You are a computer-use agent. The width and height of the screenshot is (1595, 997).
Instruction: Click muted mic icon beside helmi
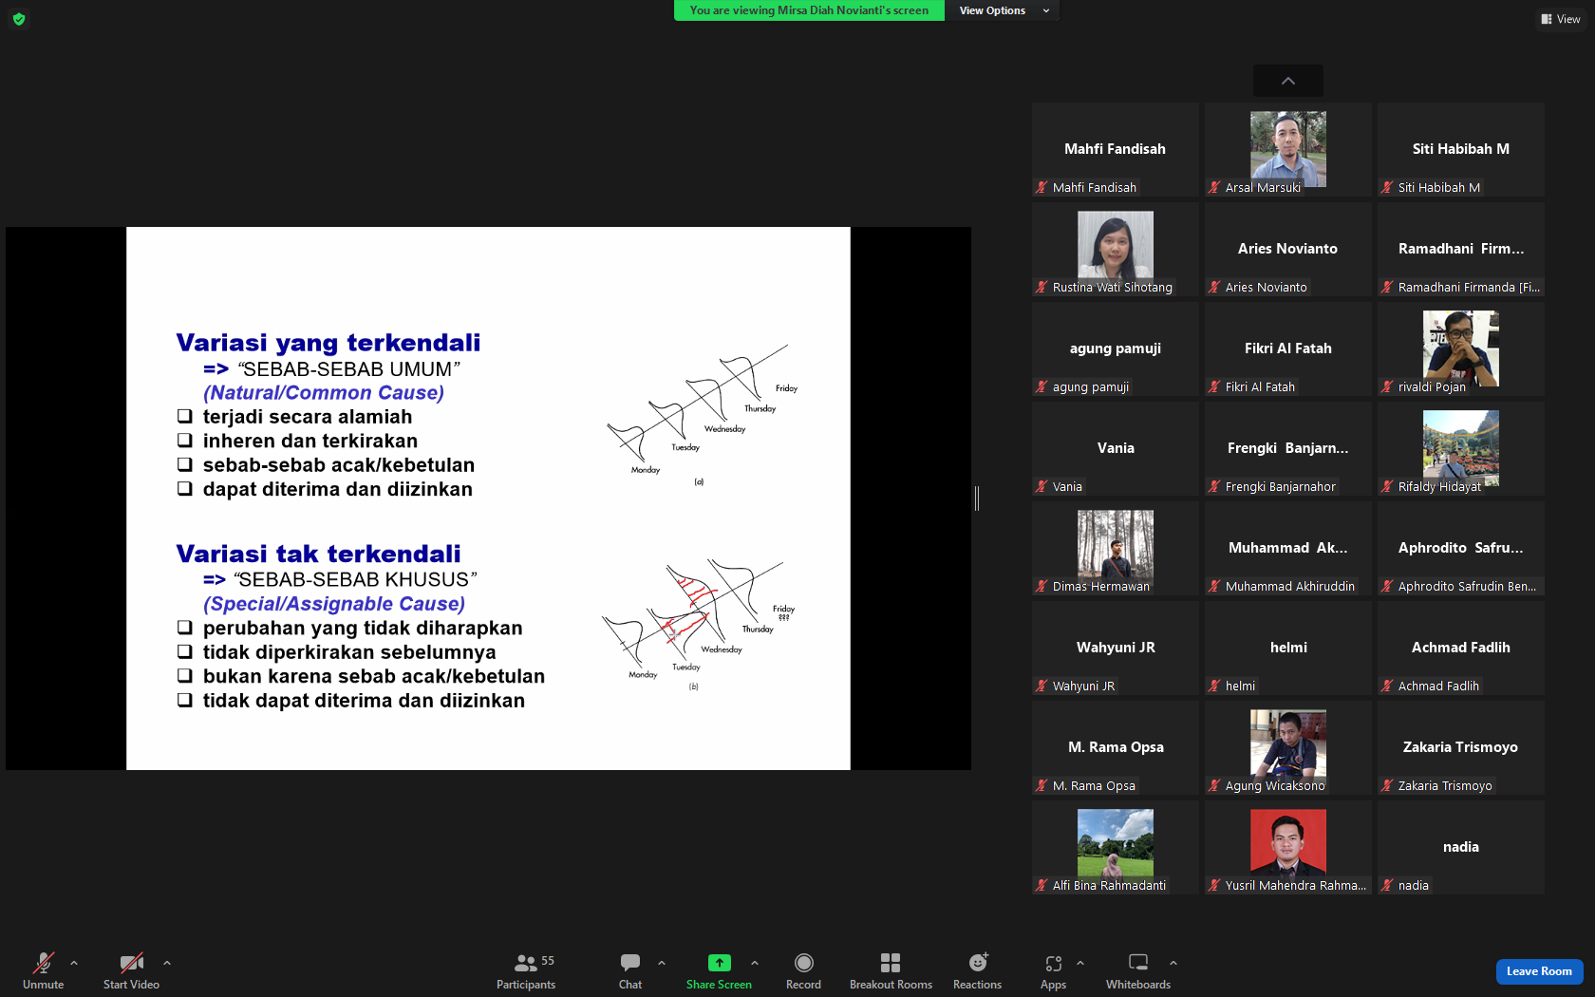(1215, 687)
